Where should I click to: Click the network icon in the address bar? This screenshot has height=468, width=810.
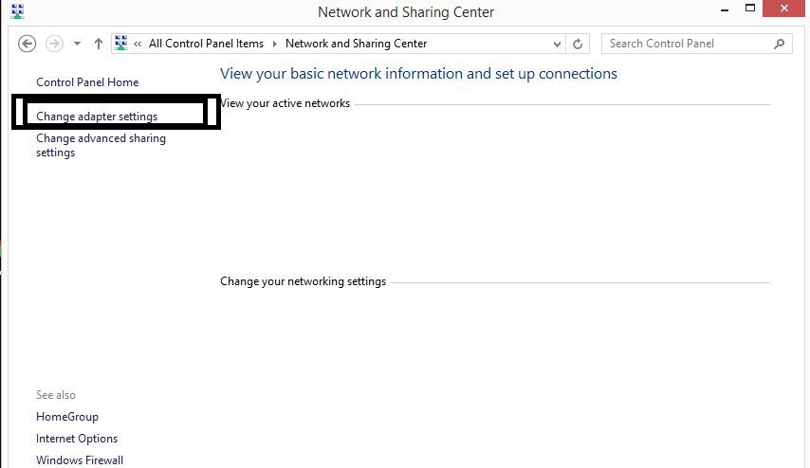tap(120, 44)
